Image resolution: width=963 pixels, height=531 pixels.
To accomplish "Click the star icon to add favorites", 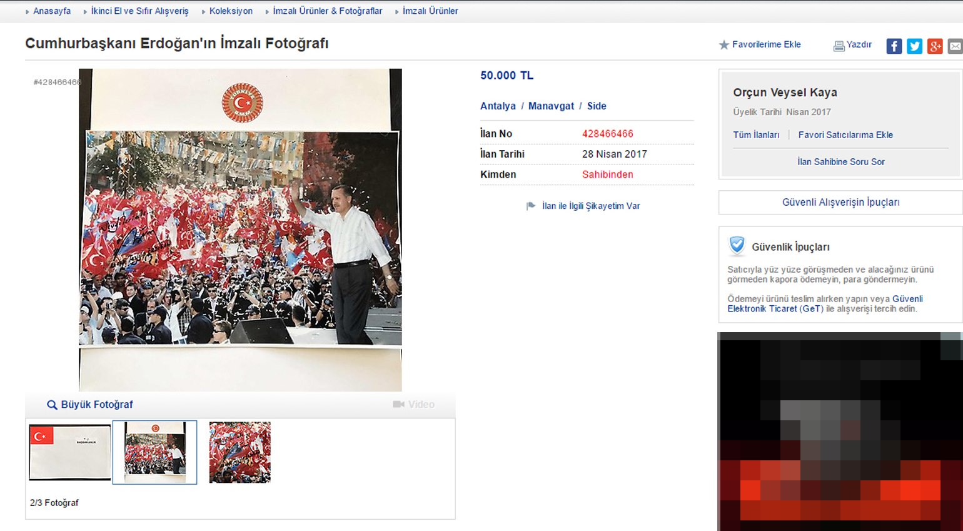I will [724, 45].
